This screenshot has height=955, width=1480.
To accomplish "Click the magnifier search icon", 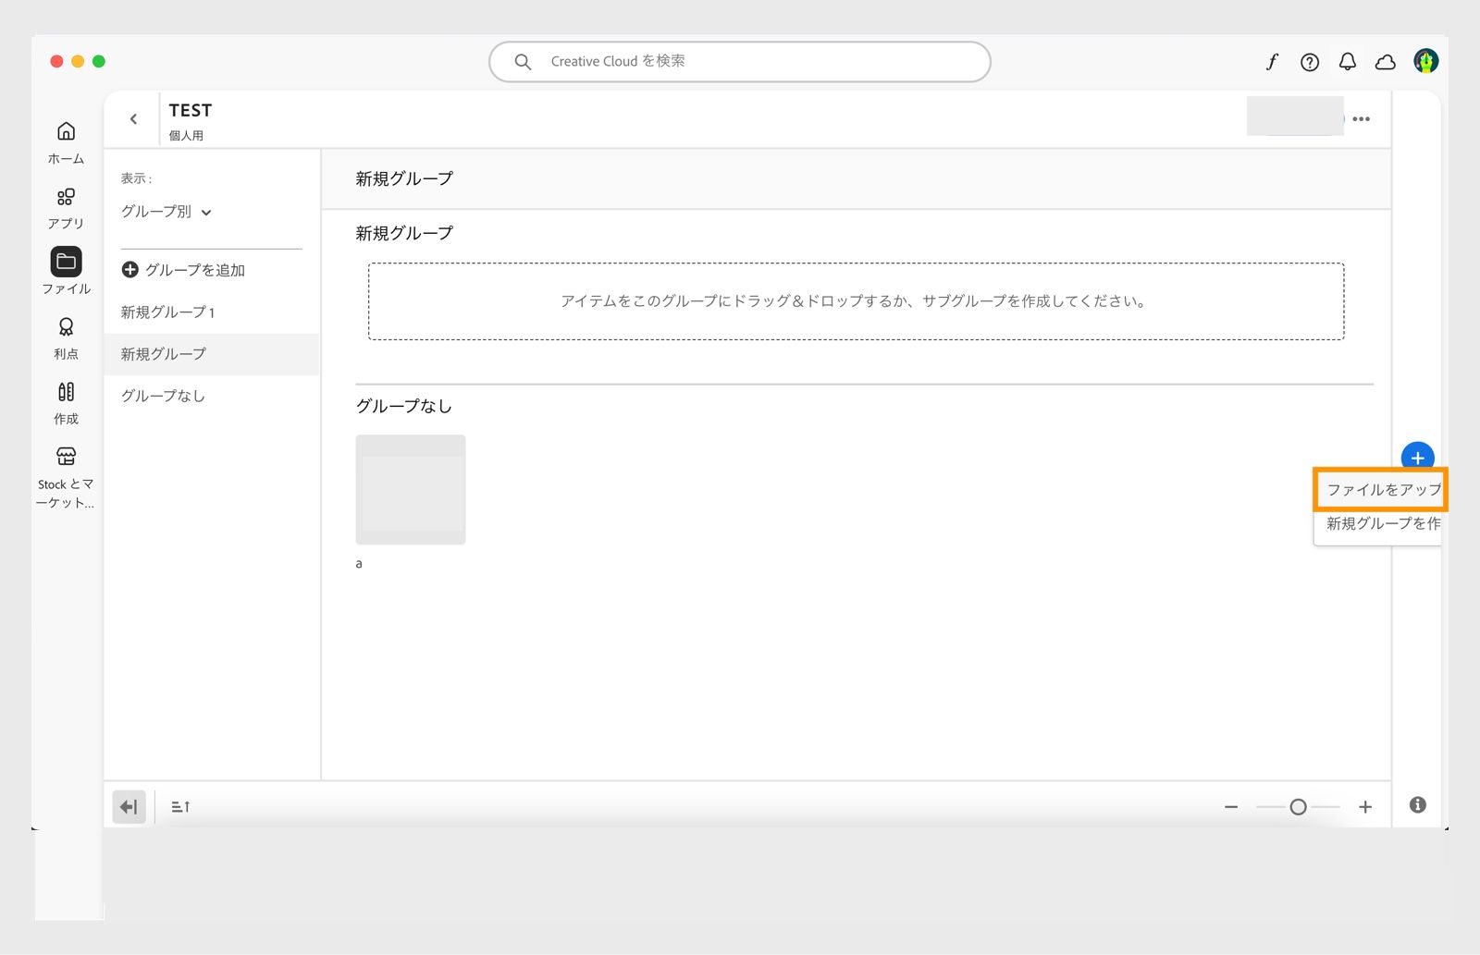I will [523, 62].
